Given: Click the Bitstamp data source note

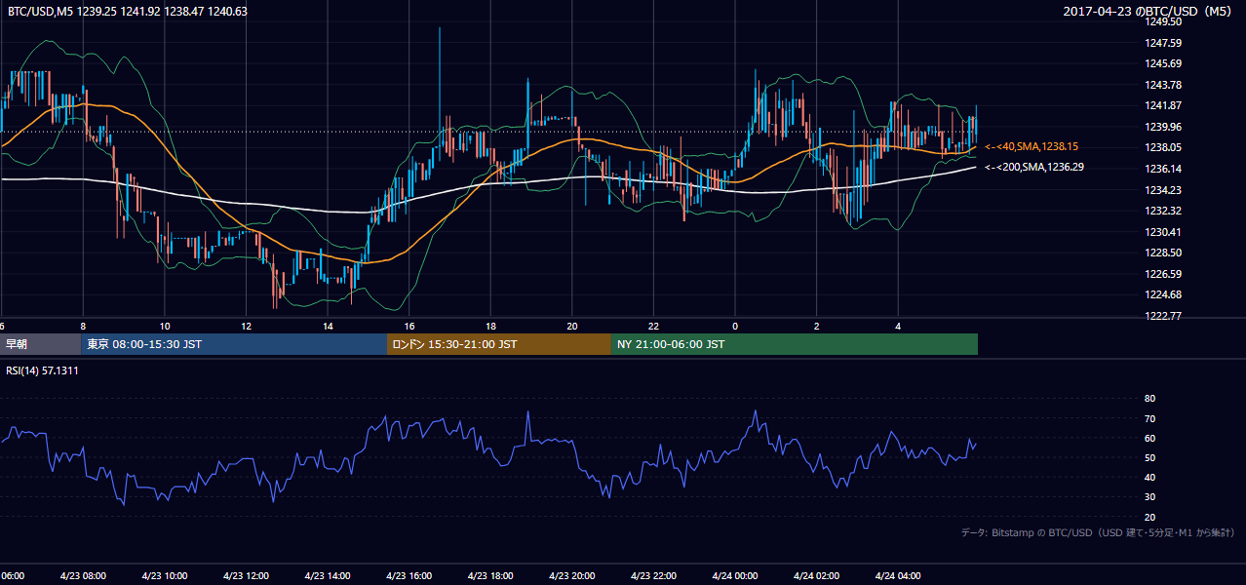Looking at the screenshot, I should (x=1098, y=532).
